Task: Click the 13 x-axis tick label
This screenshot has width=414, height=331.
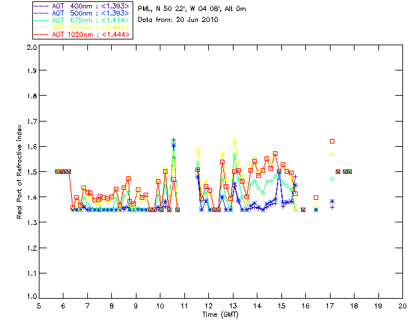Action: click(x=233, y=306)
